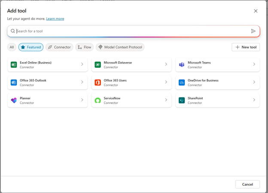This screenshot has width=268, height=193.
Task: Click the Microsoft Dataverse icon
Action: (98, 65)
